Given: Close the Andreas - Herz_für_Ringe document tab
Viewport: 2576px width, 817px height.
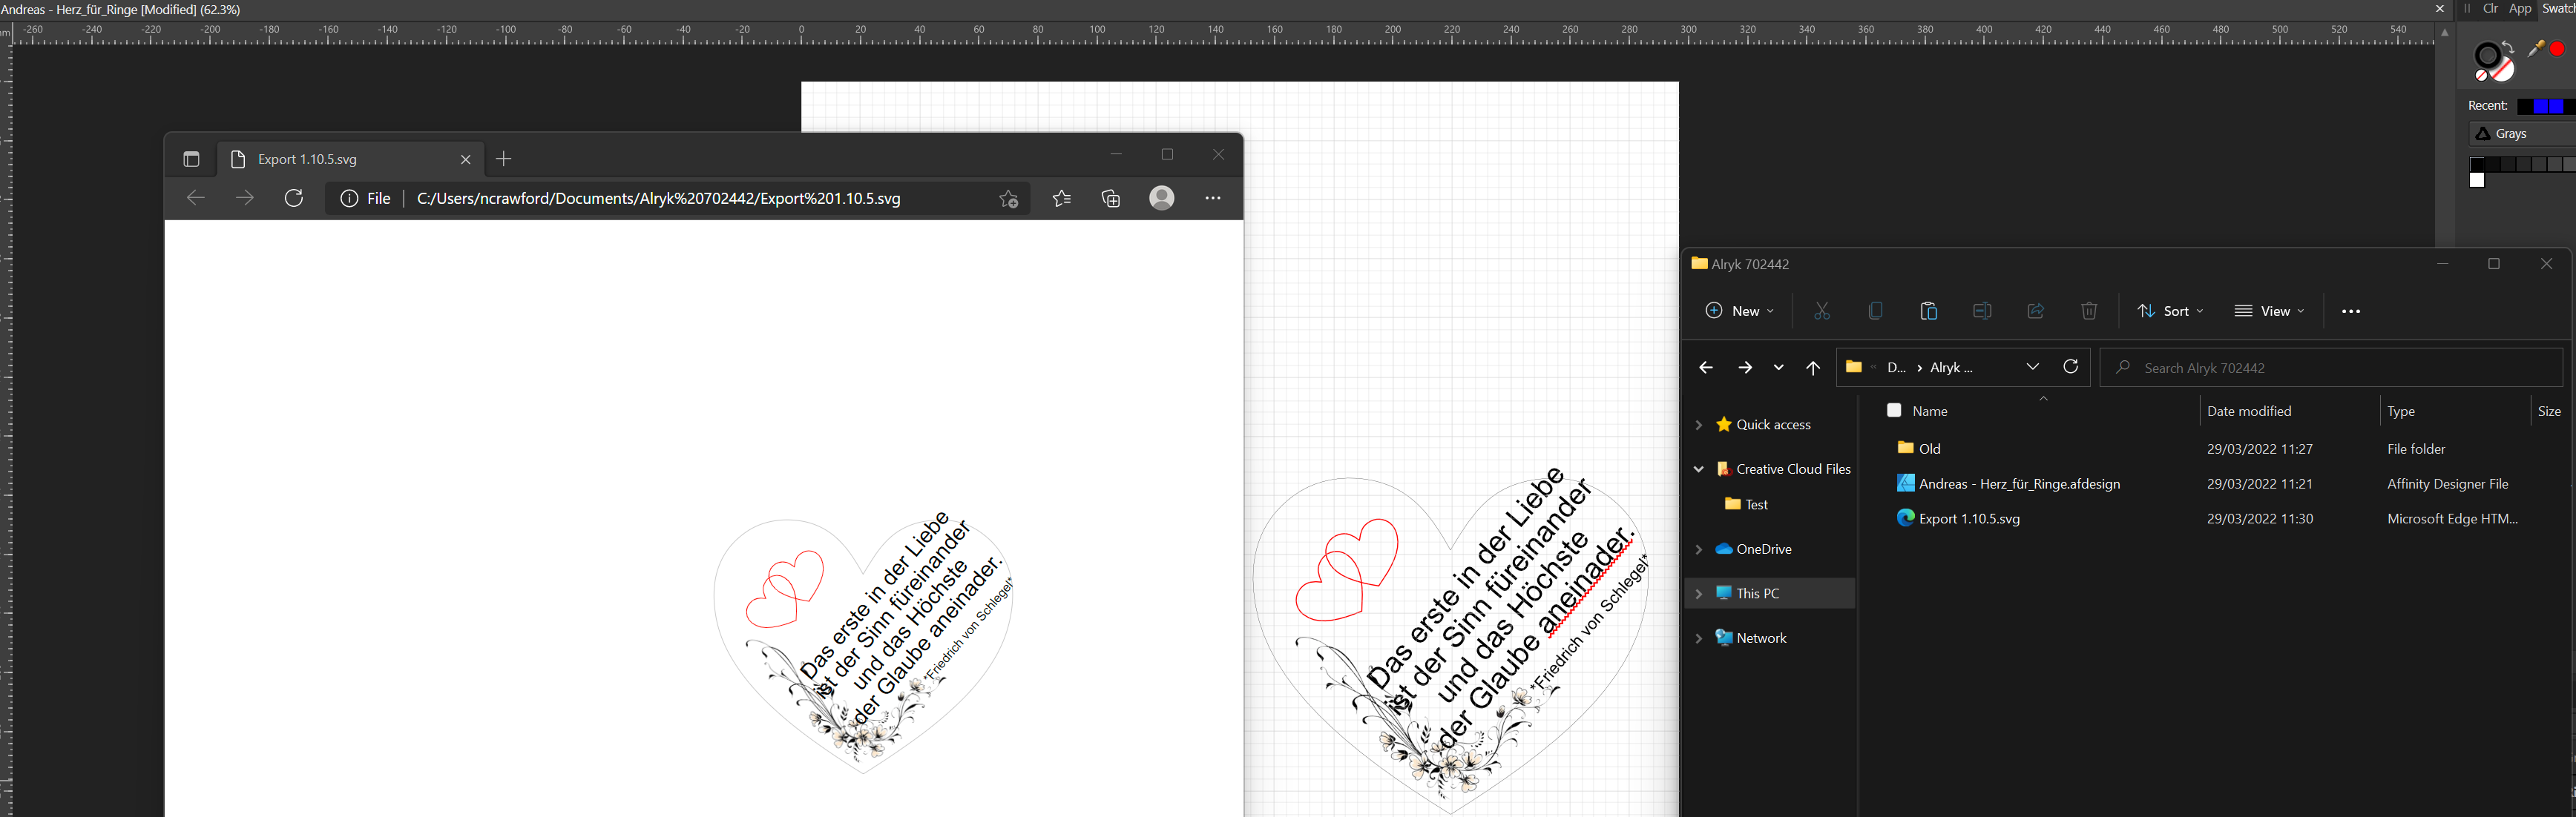Looking at the screenshot, I should click(2440, 9).
